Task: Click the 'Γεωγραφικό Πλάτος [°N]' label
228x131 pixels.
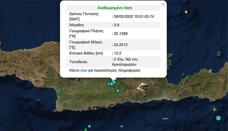Action: click(86, 34)
